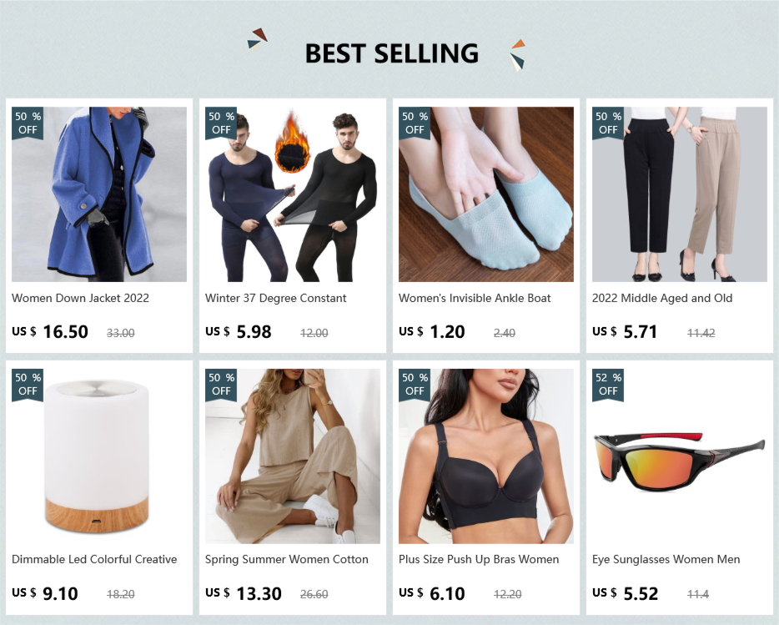The width and height of the screenshot is (779, 625).
Task: Click 'Women's Invisible Ankle Boat' title
Action: [x=475, y=298]
